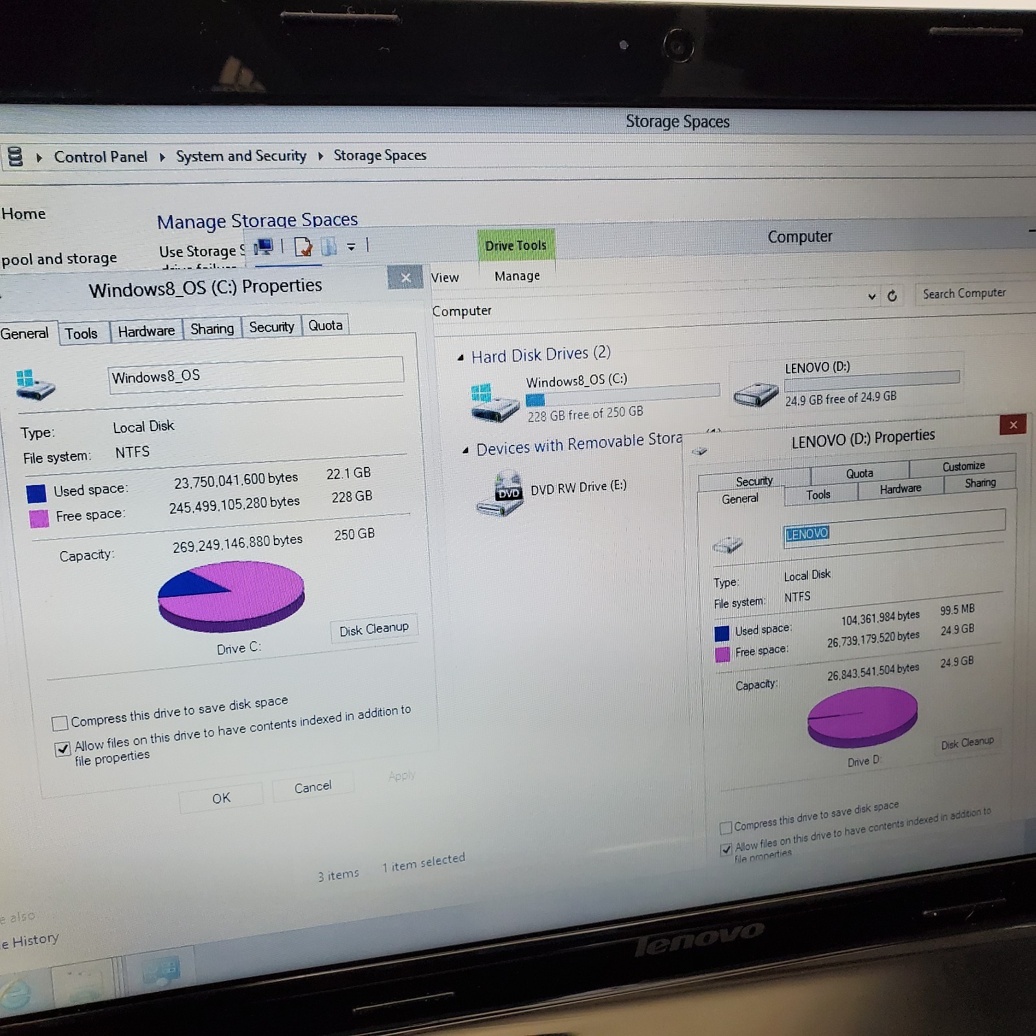Switch to Tools tab in C: Properties

point(82,333)
